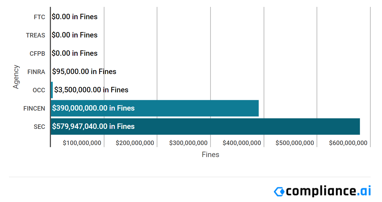Screen dimensions: 382x202
Task: Click the $579,947,040.00 in Fines label
Action: [x=93, y=126]
